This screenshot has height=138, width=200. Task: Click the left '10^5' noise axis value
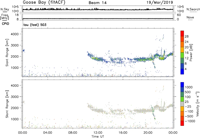(x=15, y=7)
